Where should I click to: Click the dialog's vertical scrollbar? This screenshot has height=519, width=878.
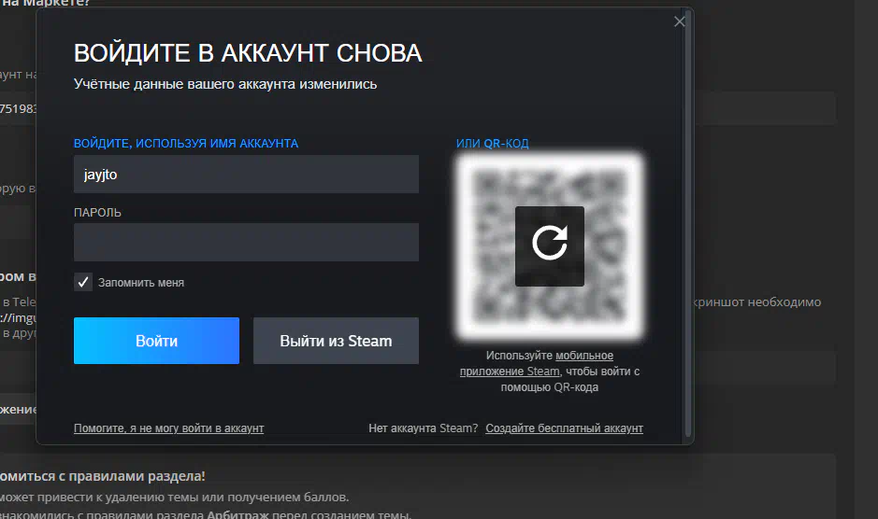click(688, 224)
